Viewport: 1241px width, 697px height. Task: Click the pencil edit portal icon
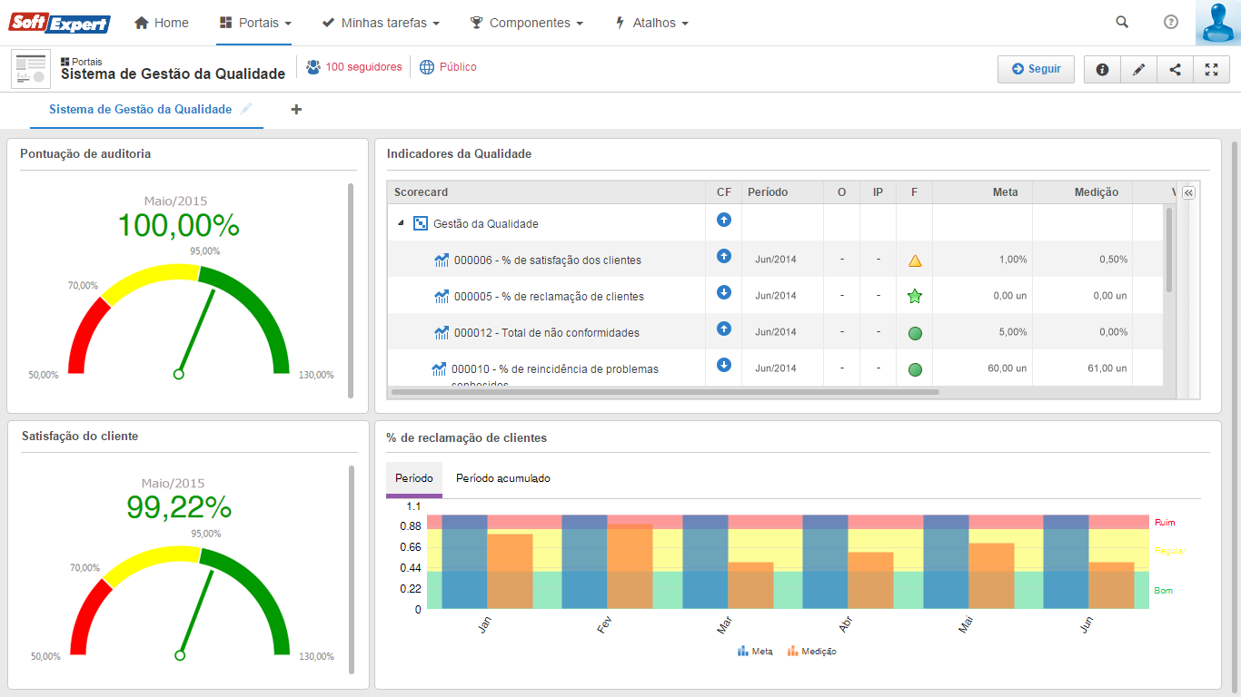pos(1138,70)
